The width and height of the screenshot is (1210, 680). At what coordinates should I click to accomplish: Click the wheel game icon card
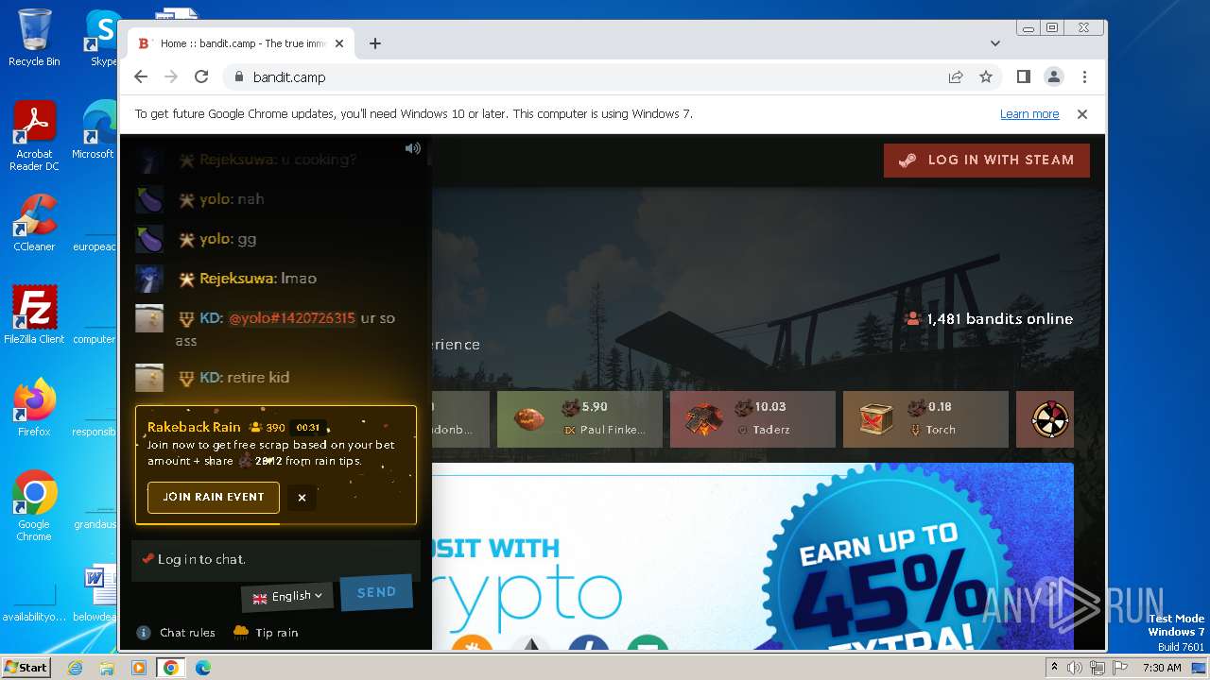tap(1045, 418)
